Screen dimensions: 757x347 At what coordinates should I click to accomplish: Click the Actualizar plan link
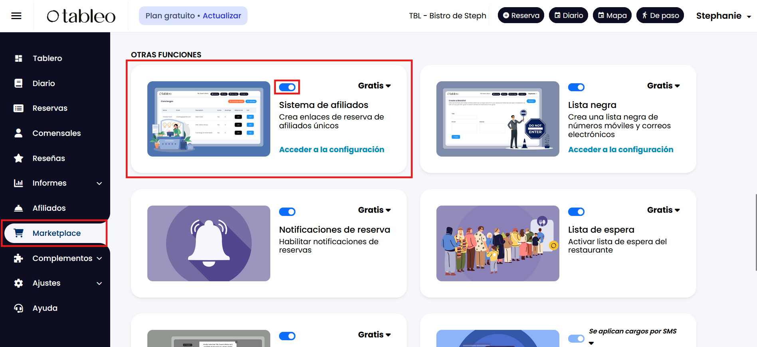point(222,16)
